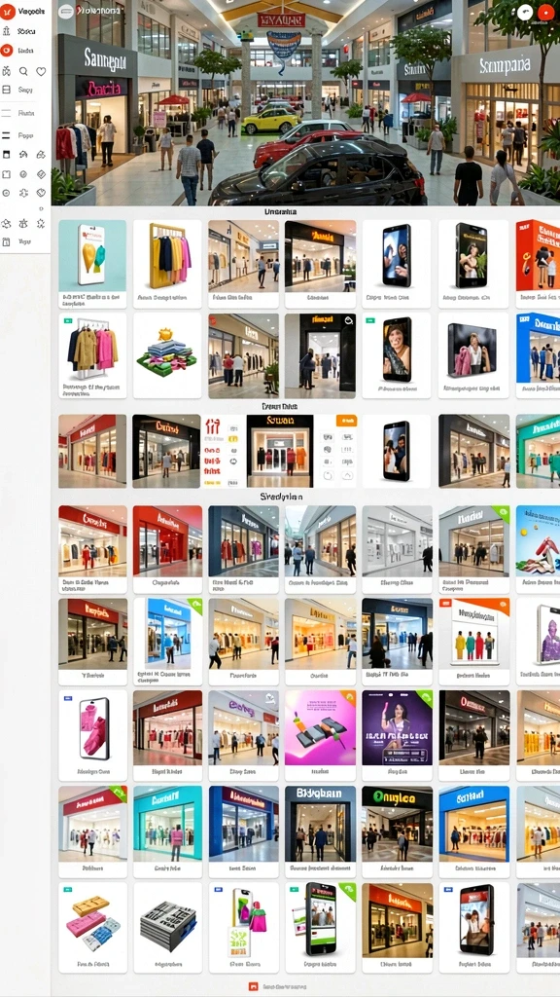
Task: Open the magenta background gadgets card
Action: click(x=321, y=736)
